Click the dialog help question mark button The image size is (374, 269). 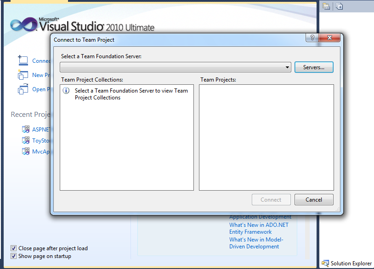(x=312, y=38)
